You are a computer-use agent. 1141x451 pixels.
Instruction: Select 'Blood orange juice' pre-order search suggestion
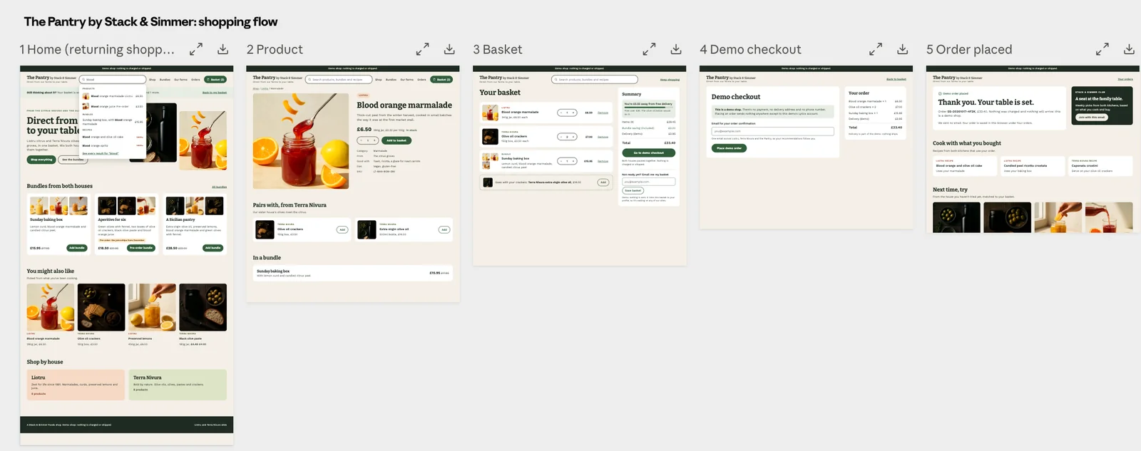pyautogui.click(x=113, y=106)
